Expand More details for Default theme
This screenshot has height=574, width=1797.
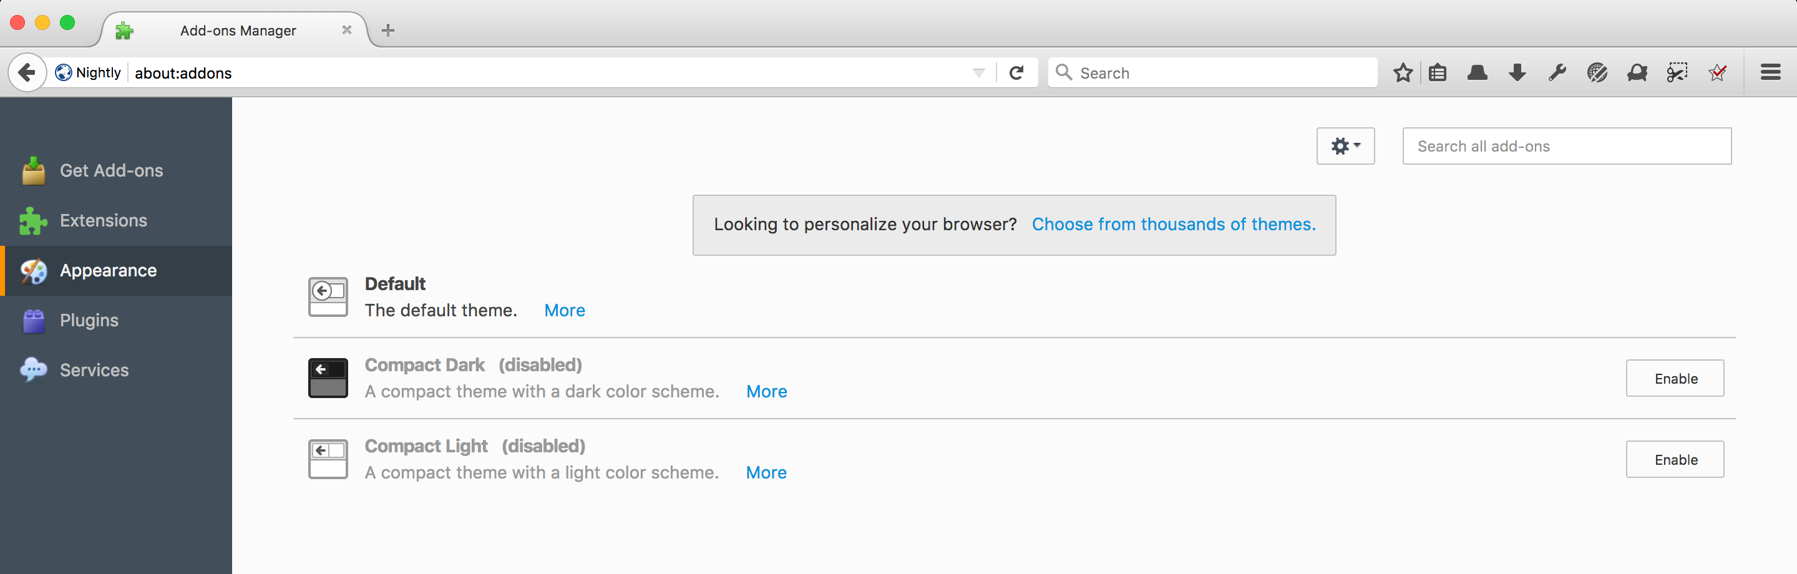click(x=564, y=310)
